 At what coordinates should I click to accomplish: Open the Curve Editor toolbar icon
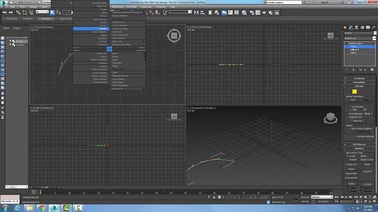coord(230,12)
